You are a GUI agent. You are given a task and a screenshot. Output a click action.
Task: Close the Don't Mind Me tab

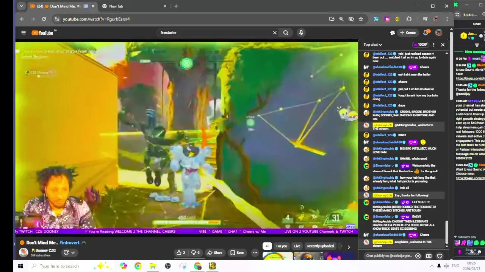pyautogui.click(x=93, y=6)
